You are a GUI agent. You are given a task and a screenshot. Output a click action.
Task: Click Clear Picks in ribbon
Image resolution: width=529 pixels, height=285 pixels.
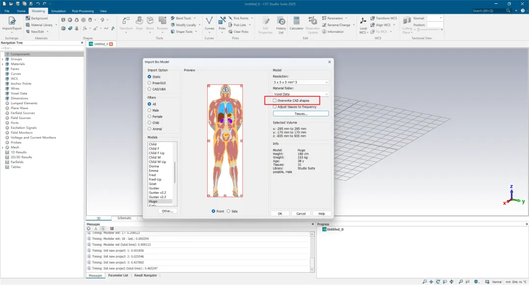(x=238, y=32)
